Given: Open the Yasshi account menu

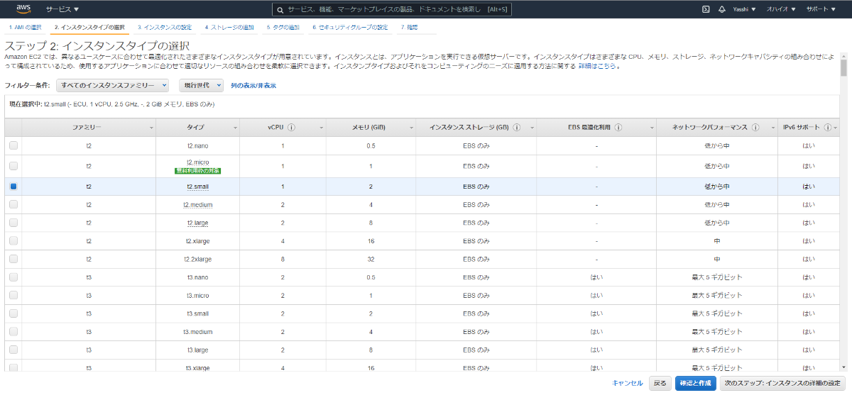Looking at the screenshot, I should 744,10.
